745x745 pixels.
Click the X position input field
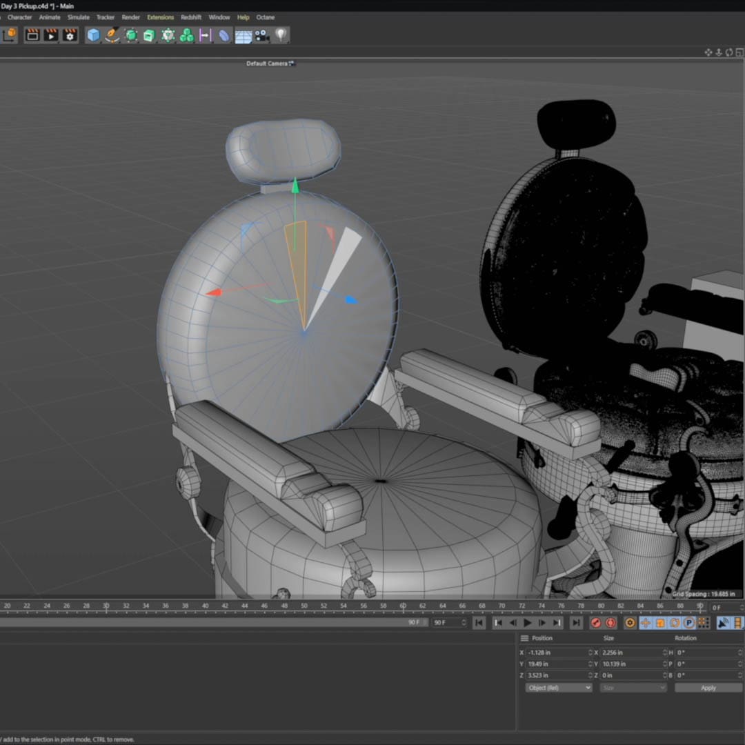click(x=556, y=653)
